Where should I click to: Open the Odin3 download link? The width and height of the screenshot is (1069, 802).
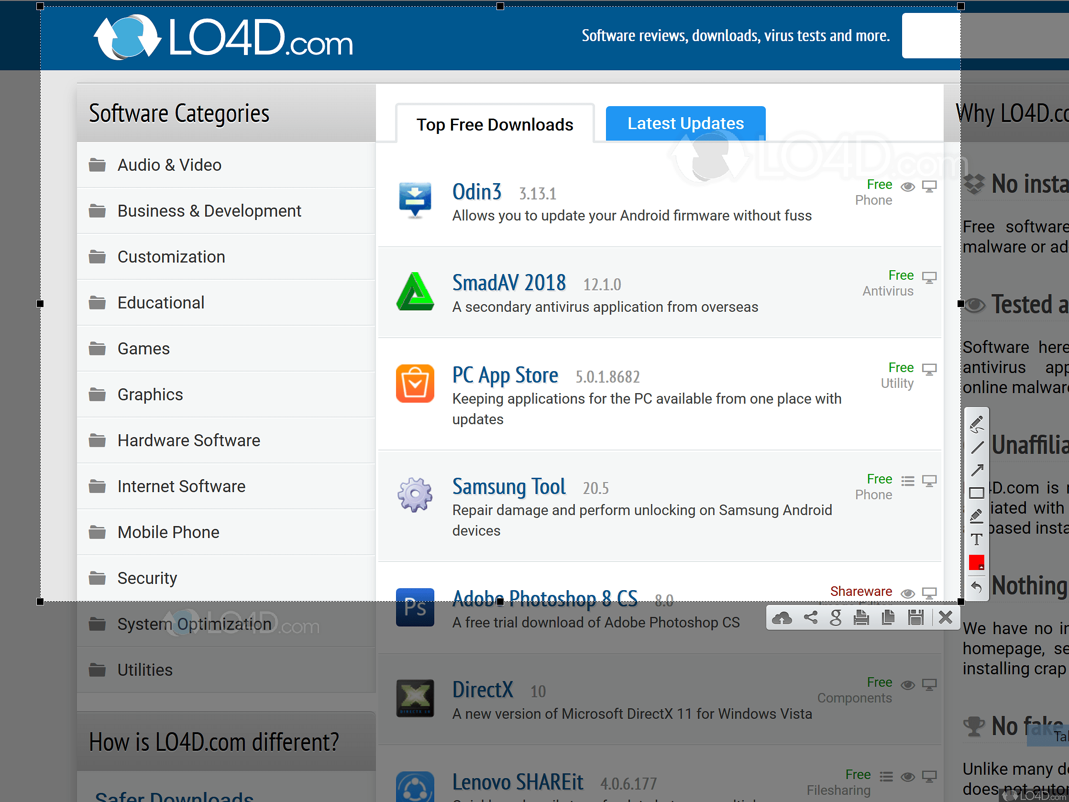pyautogui.click(x=476, y=192)
